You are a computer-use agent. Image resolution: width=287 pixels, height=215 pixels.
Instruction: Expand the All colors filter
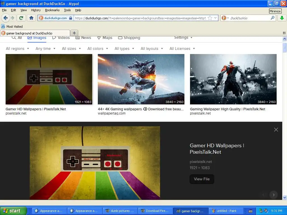[x=98, y=48]
